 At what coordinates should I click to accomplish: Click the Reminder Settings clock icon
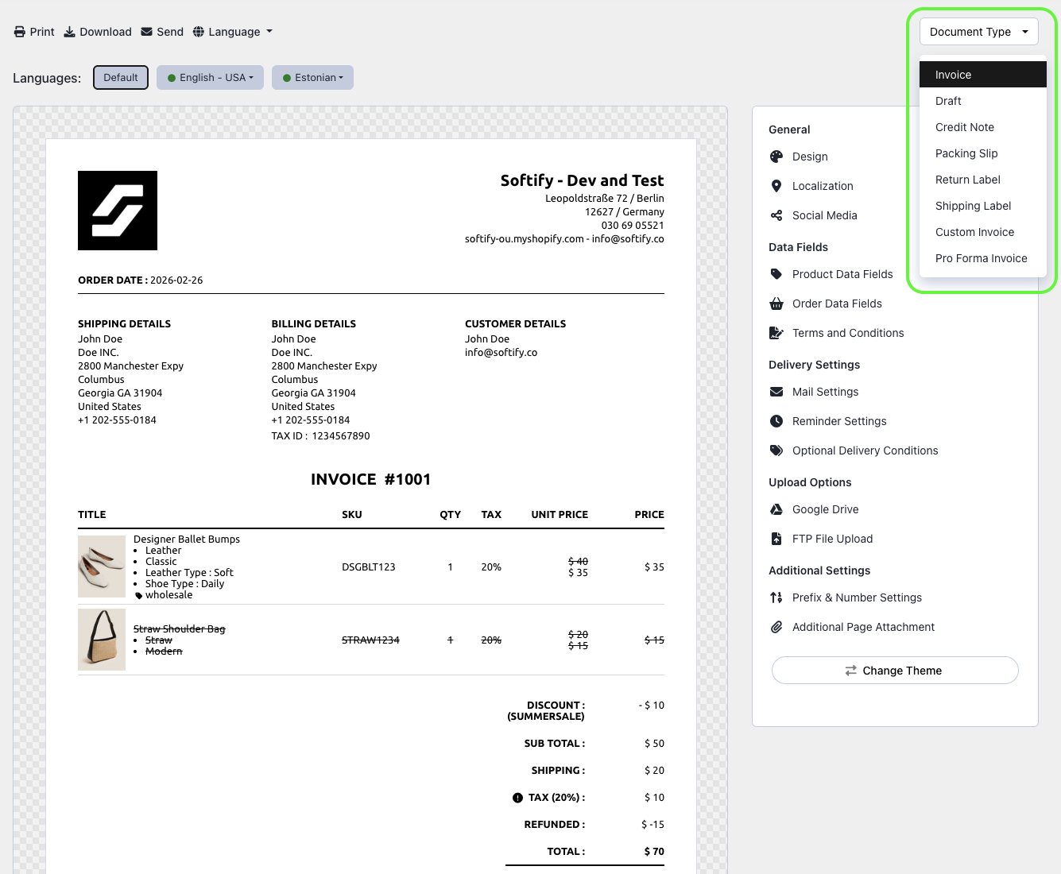776,421
